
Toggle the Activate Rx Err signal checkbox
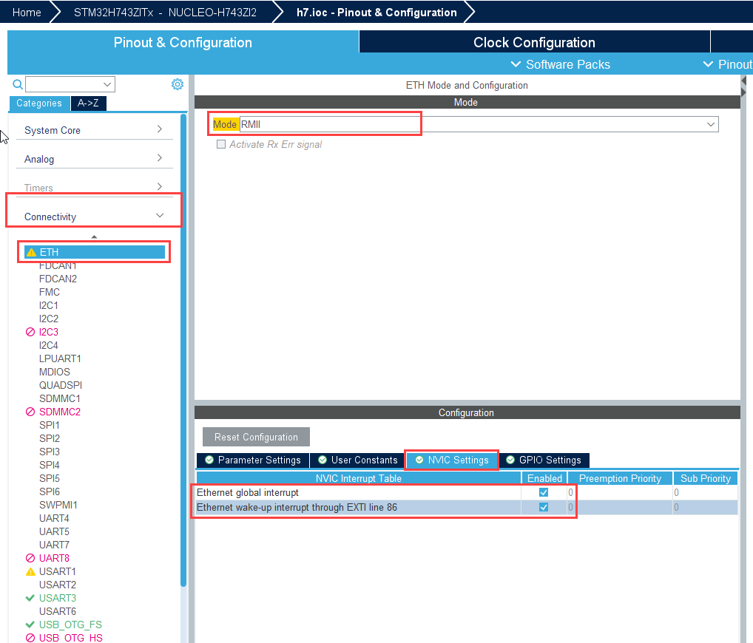point(221,145)
